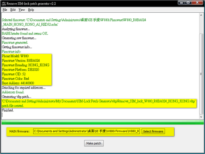The width and height of the screenshot is (205, 154).
Task: Click 'Getting firmware info...' log line
Action: coord(17,47)
